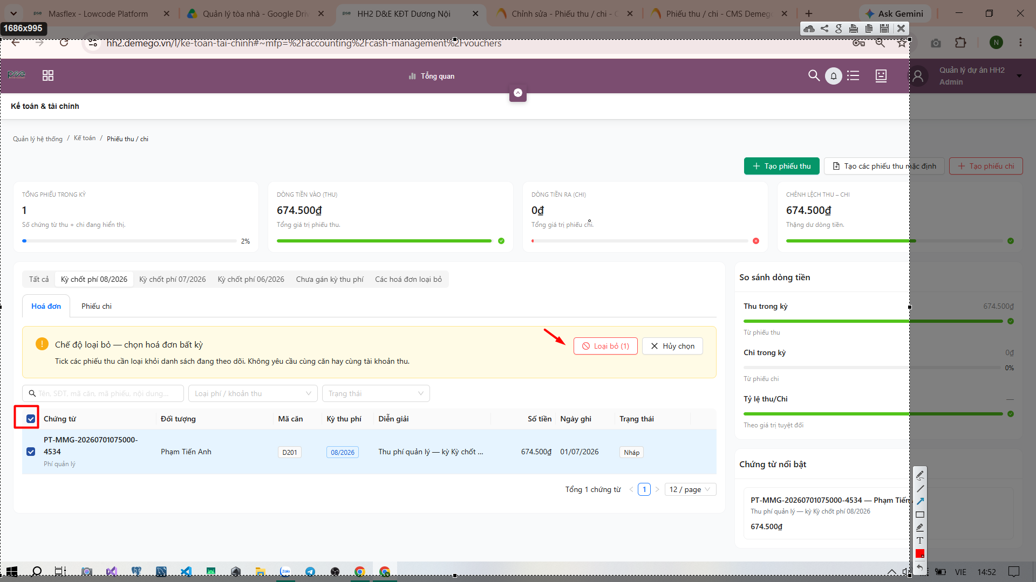
Task: Reload the browser page
Action: 64,43
